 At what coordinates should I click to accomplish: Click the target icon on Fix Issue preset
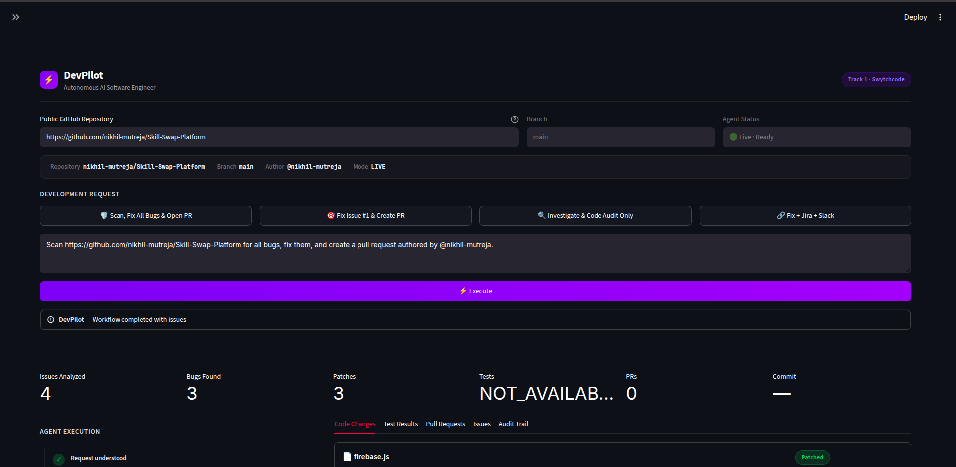(331, 216)
